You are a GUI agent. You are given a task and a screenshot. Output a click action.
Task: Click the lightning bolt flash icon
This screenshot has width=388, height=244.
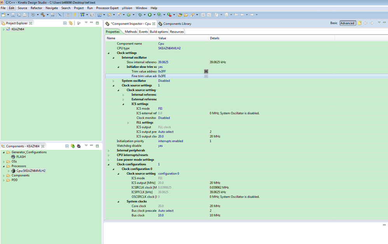(75, 15)
